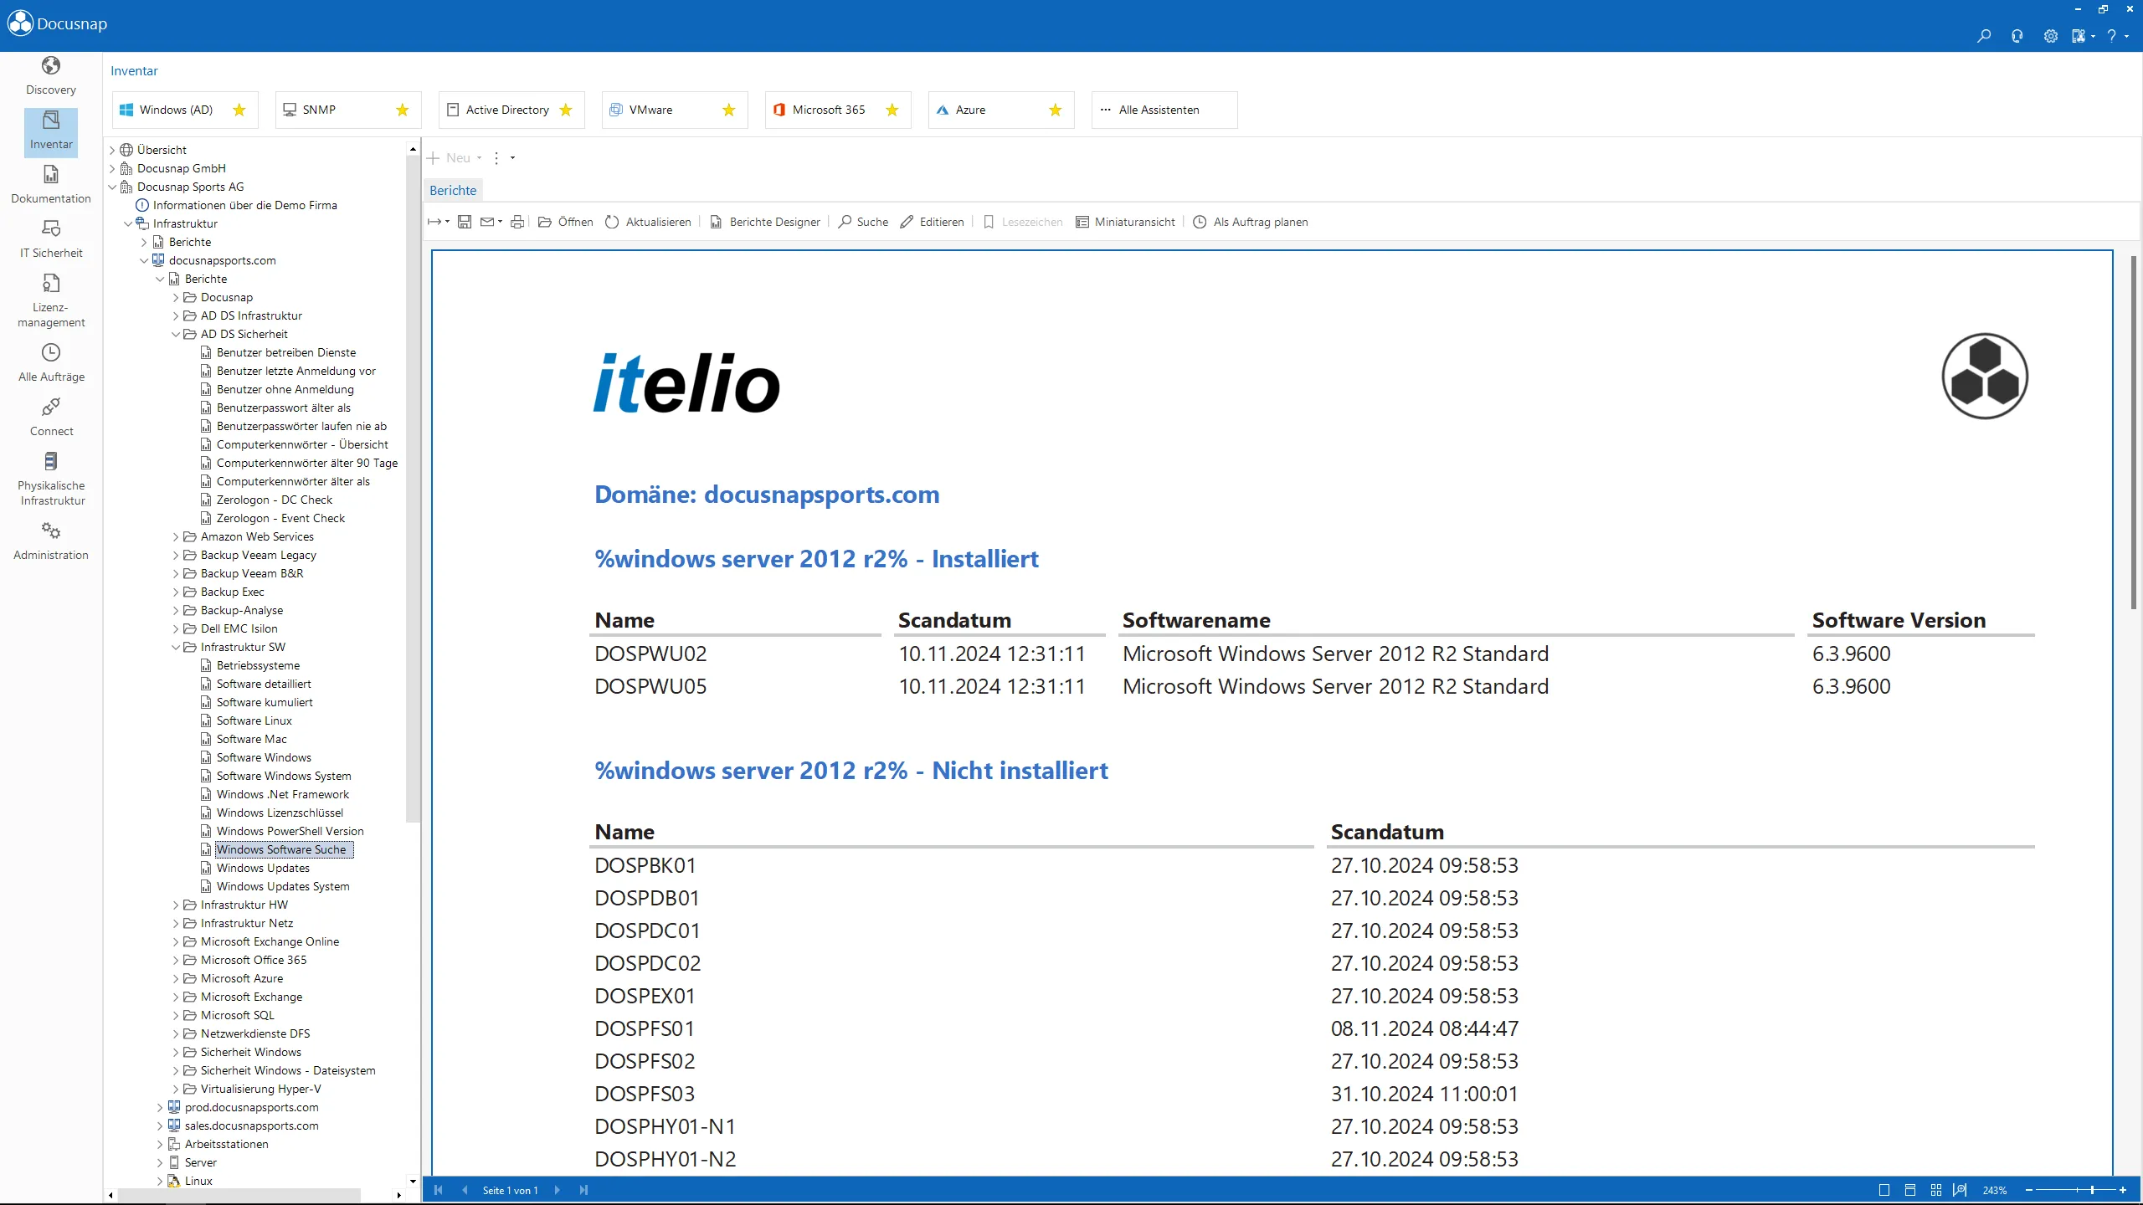
Task: Open Lizenzmanagement in the sidebar
Action: 51,301
